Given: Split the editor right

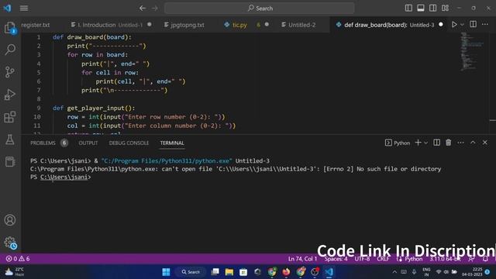Looking at the screenshot, I should tap(473, 24).
